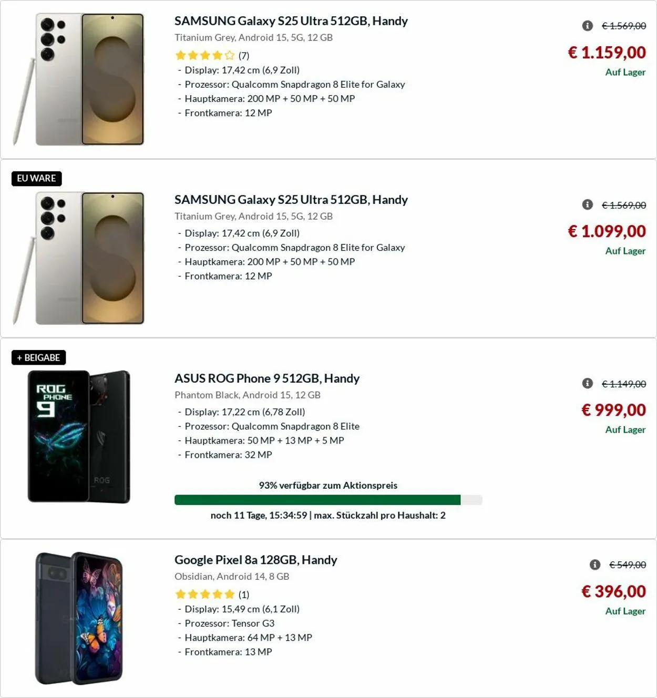Click the ASUS ROG Phone 9 product image
The image size is (657, 698).
click(79, 437)
